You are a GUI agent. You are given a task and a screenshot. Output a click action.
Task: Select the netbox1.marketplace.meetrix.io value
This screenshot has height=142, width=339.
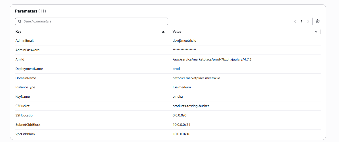[196, 78]
